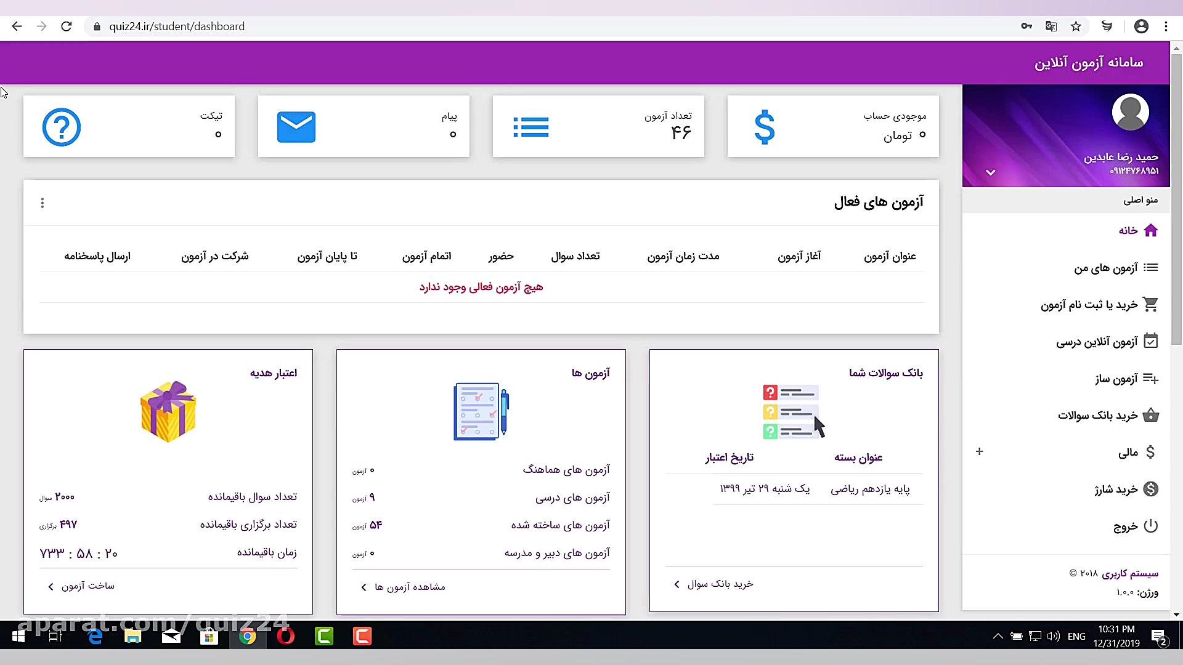
Task: Click the dollar icon on موجودی حساب card
Action: (x=764, y=127)
